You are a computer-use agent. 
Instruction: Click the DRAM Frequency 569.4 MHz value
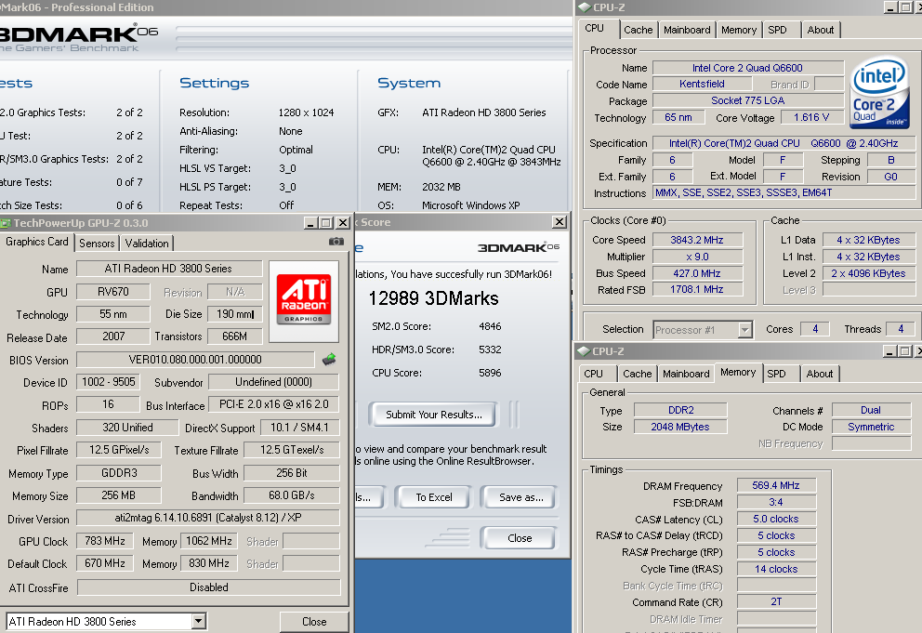(x=775, y=485)
